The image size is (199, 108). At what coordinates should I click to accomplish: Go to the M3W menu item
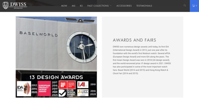coord(64,6)
